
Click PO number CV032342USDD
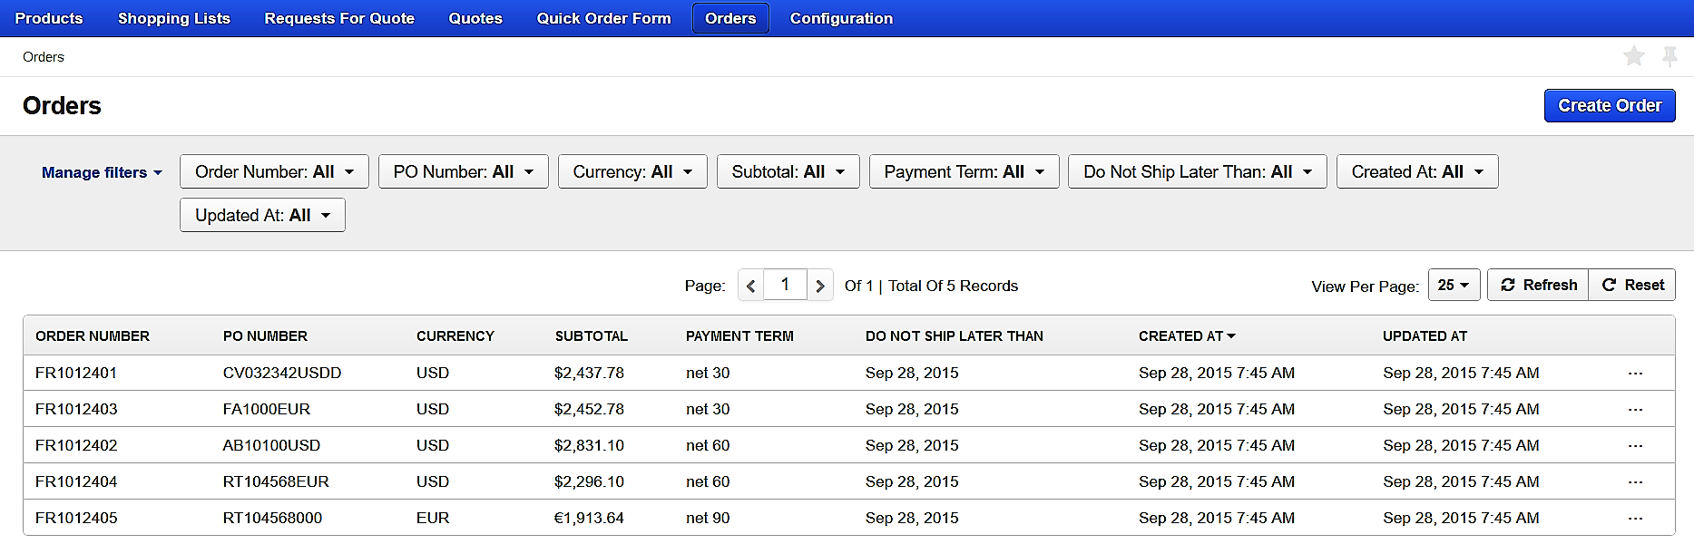(282, 374)
